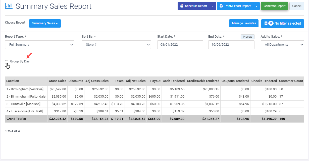Viewport: 309px width, 161px height.
Task: Select the 3 - Huntsville [Madison] row
Action: pyautogui.click(x=154, y=104)
